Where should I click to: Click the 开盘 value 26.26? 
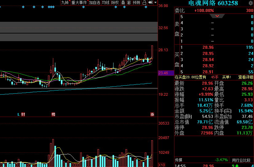[x=247, y=83]
